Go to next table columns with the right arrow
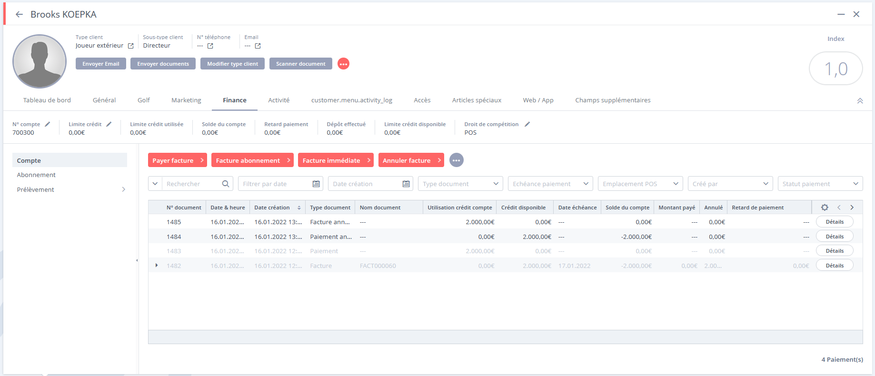This screenshot has width=875, height=376. click(852, 208)
